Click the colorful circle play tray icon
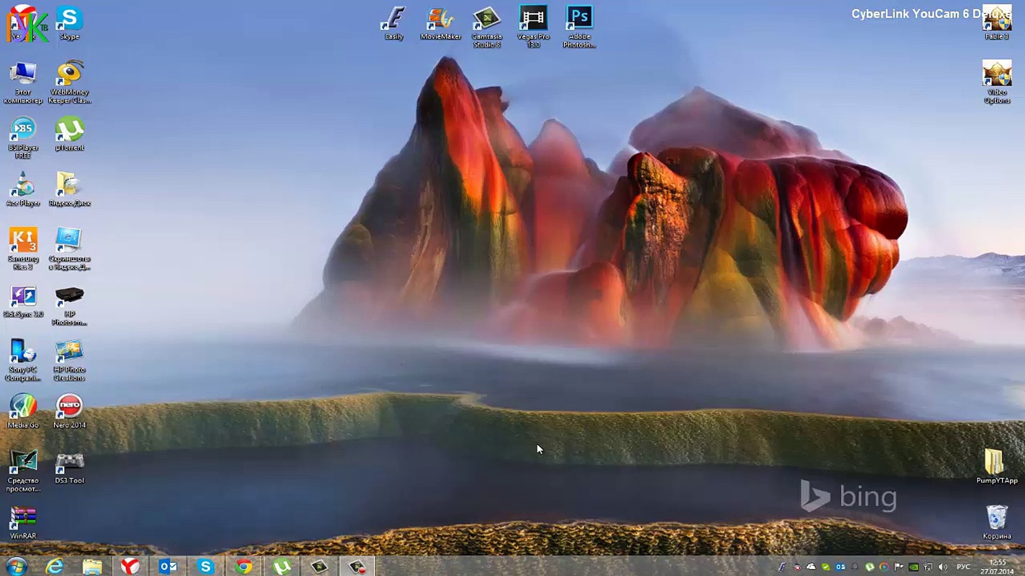This screenshot has height=576, width=1025. pyautogui.click(x=884, y=566)
